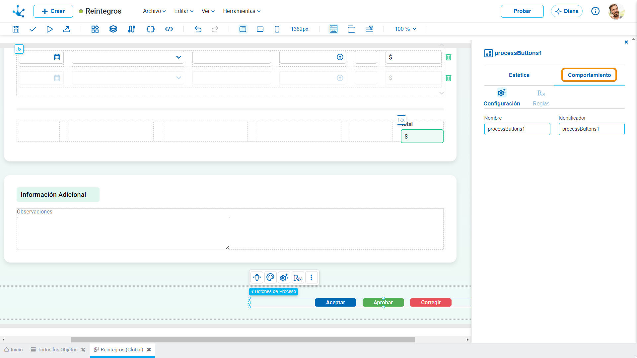Click the Nombre input field
Image resolution: width=637 pixels, height=358 pixels.
(517, 129)
